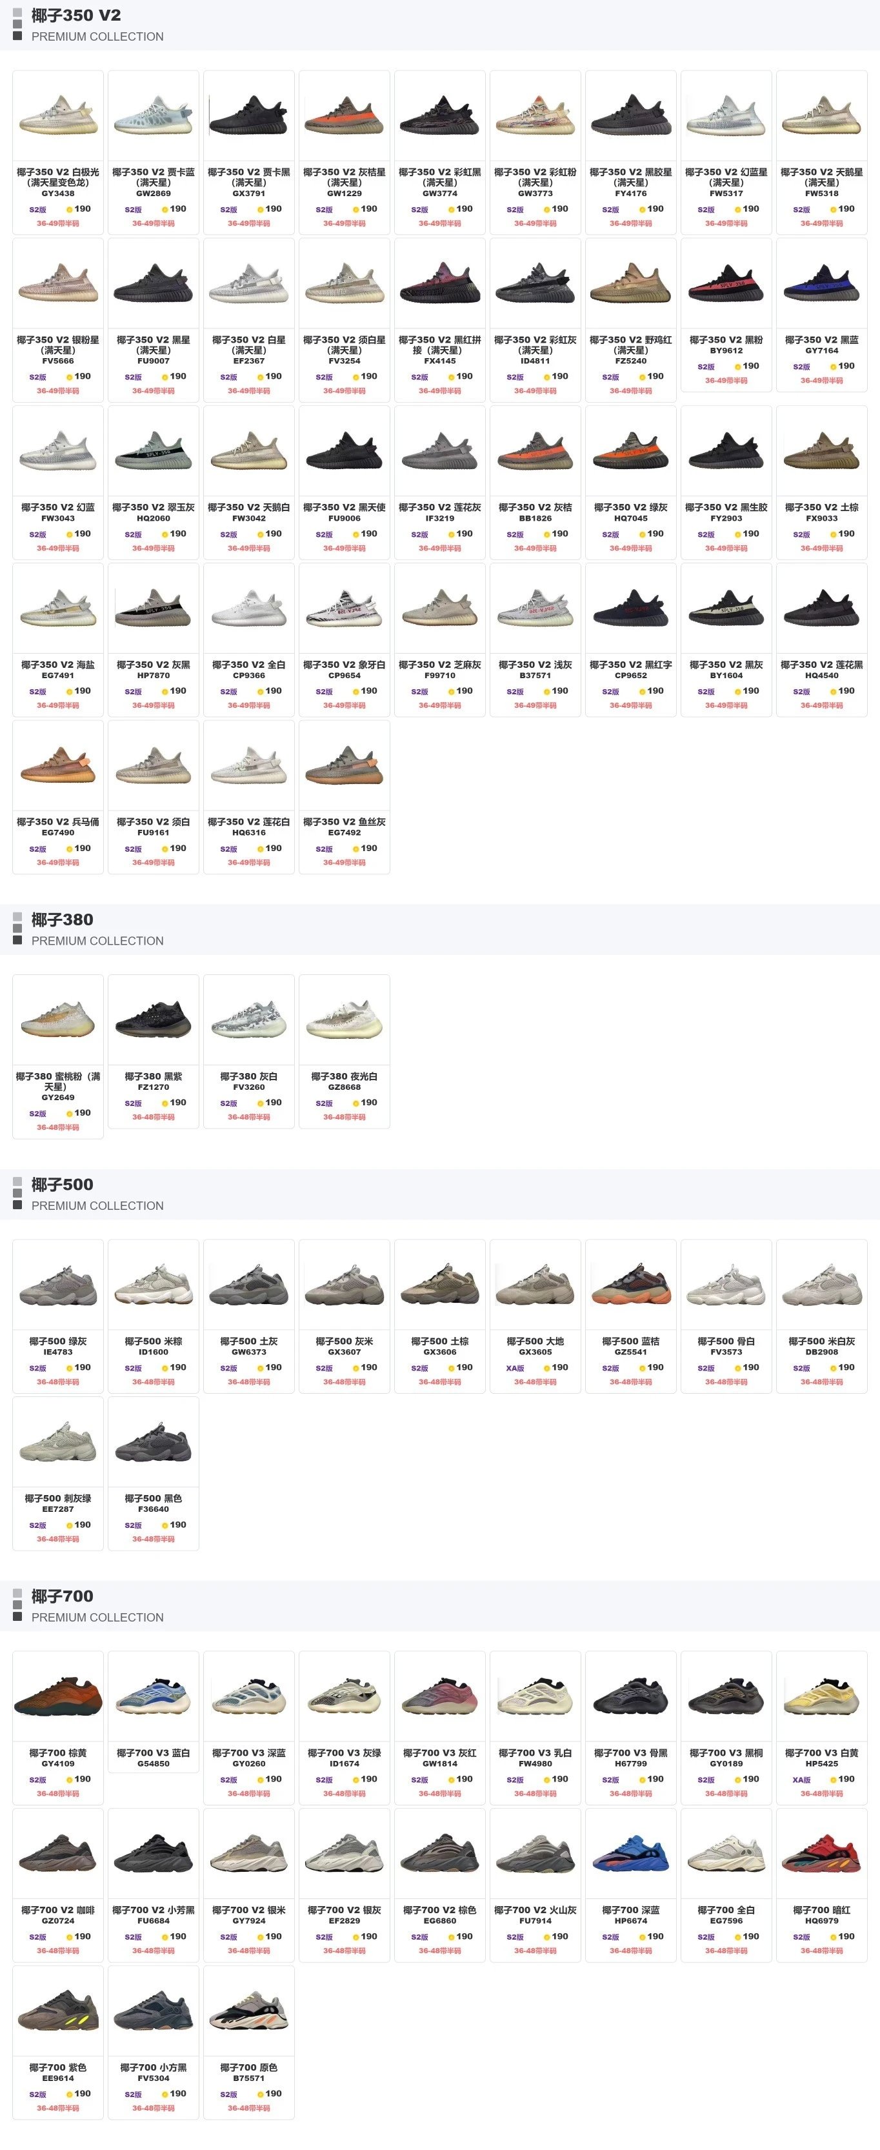This screenshot has width=880, height=2150.
Task: Open the 椰子700 深蓝 shoe image
Action: [x=630, y=1854]
